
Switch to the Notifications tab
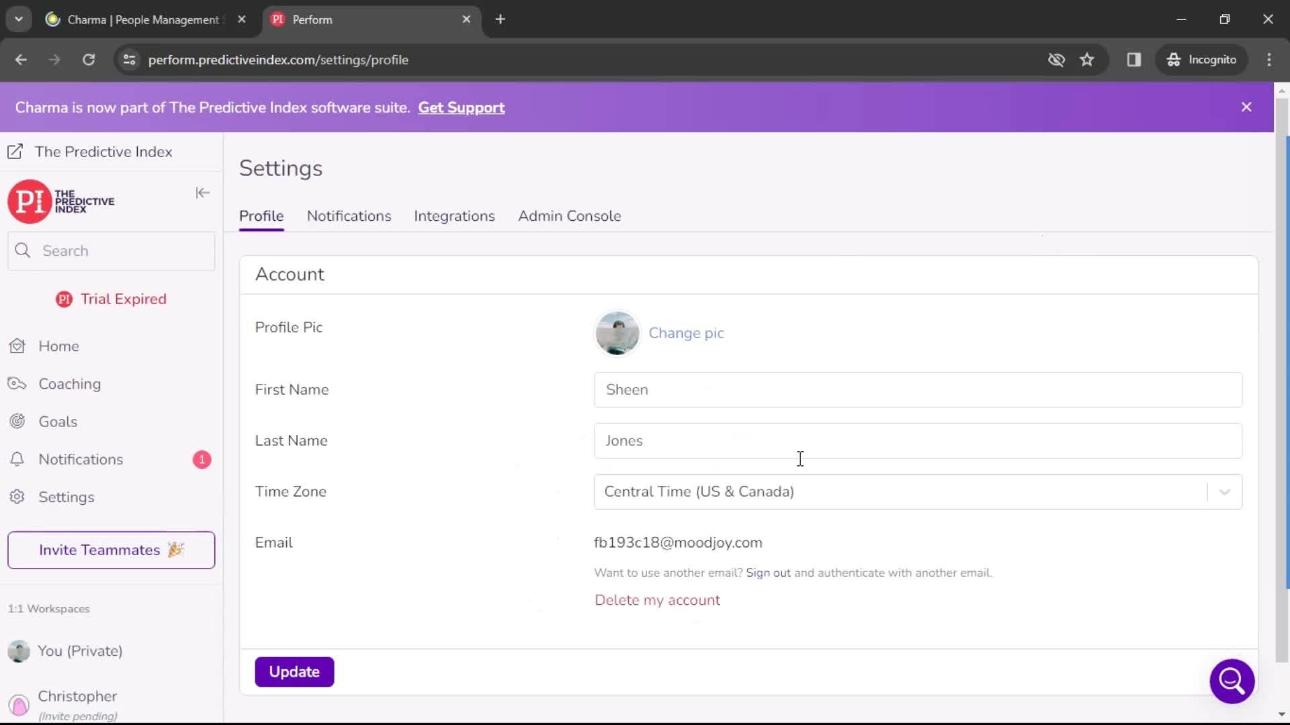tap(348, 216)
